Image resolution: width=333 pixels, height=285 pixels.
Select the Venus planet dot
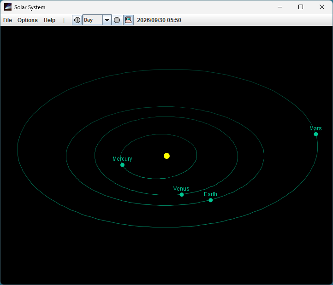point(182,195)
